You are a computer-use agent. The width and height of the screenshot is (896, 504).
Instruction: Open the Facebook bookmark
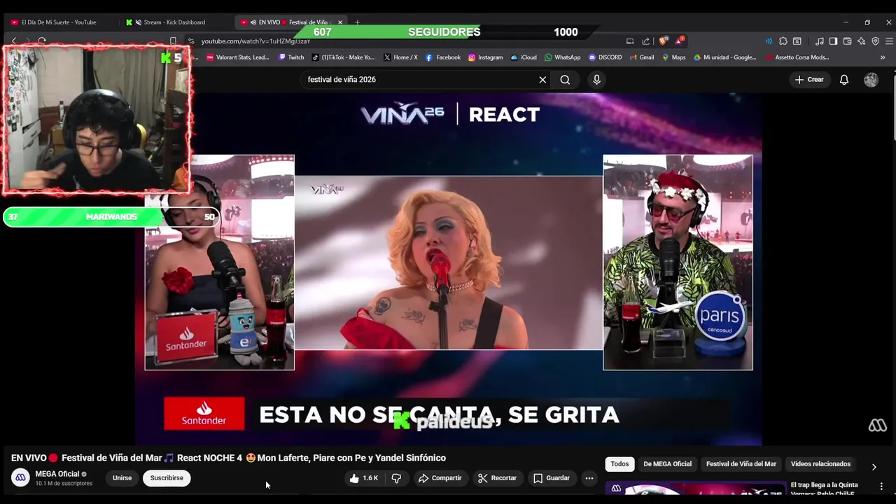(443, 57)
